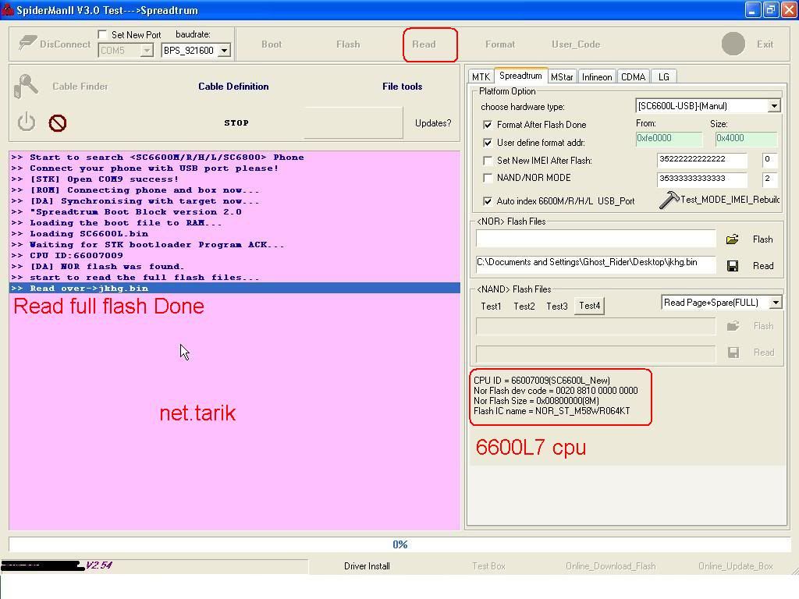Select log line 'Read over->jkhg.bin'
This screenshot has height=599, width=799.
pyautogui.click(x=234, y=289)
